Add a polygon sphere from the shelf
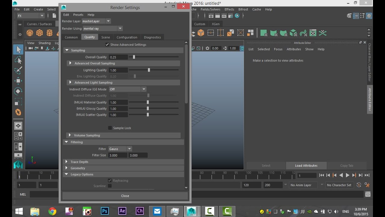 tap(30, 33)
